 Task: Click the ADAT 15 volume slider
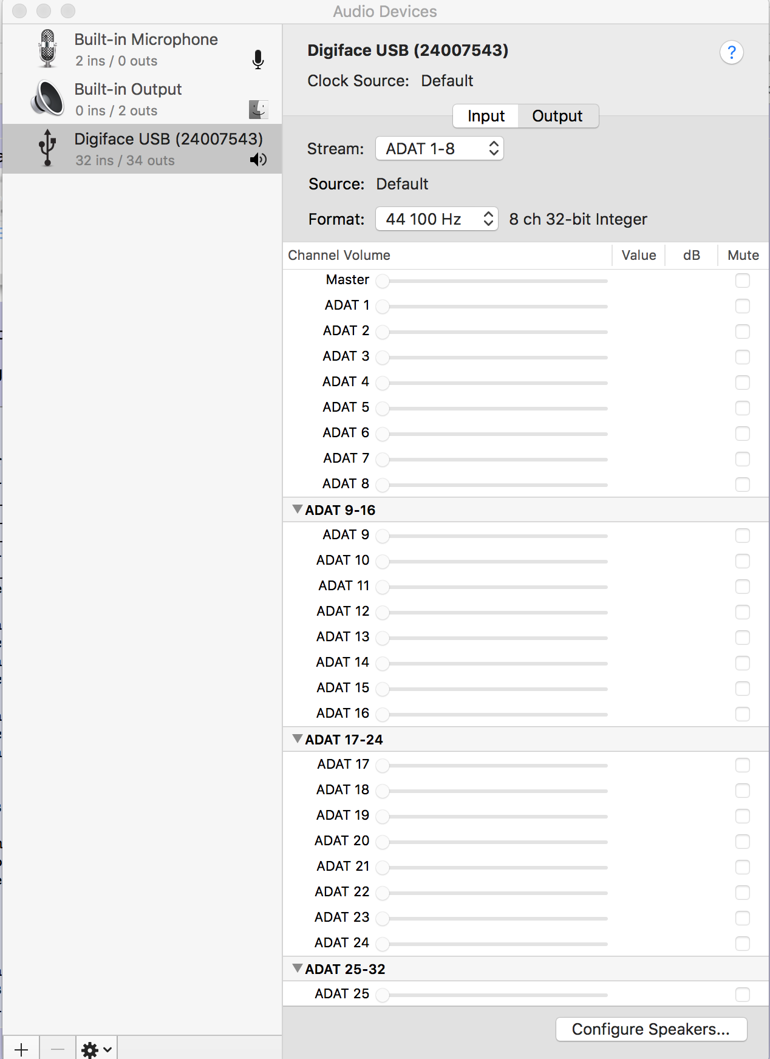[x=492, y=689]
